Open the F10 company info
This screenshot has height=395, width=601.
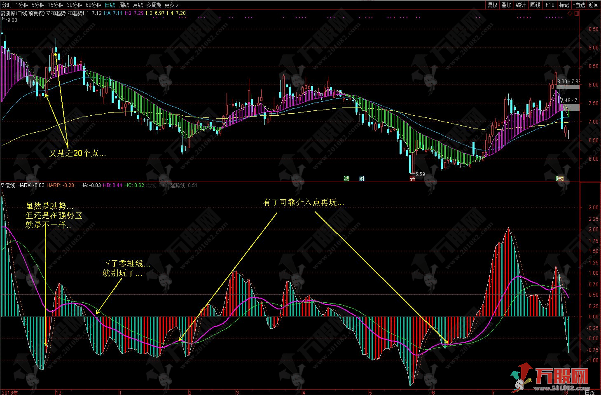click(550, 5)
